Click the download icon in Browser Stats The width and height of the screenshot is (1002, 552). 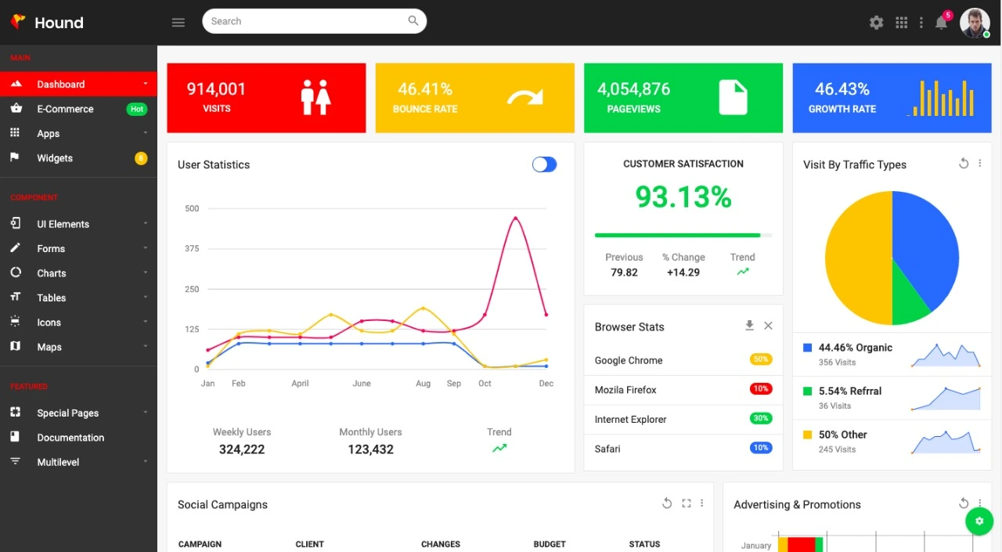749,325
